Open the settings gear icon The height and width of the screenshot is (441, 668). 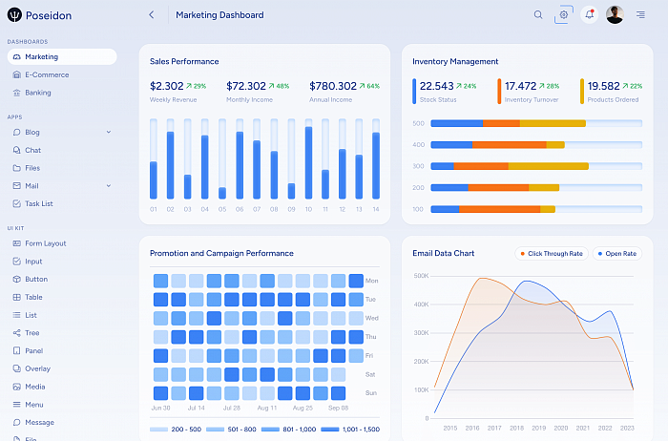point(564,15)
